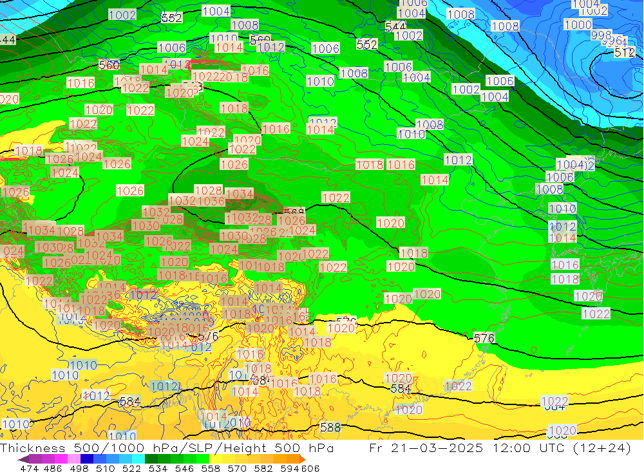The width and height of the screenshot is (644, 472).
Task: Click the cyan legend swatch above 522
Action: click(x=138, y=459)
